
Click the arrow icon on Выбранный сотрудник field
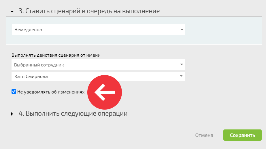coord(182,64)
